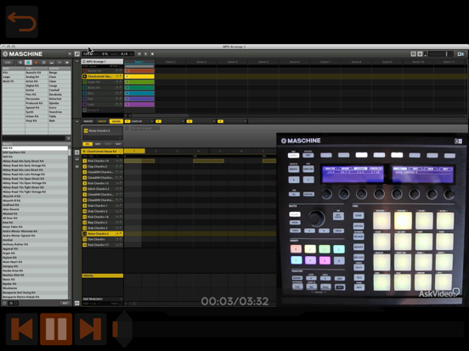
Task: Open the Add Modulator dropdown
Action: 102,298
